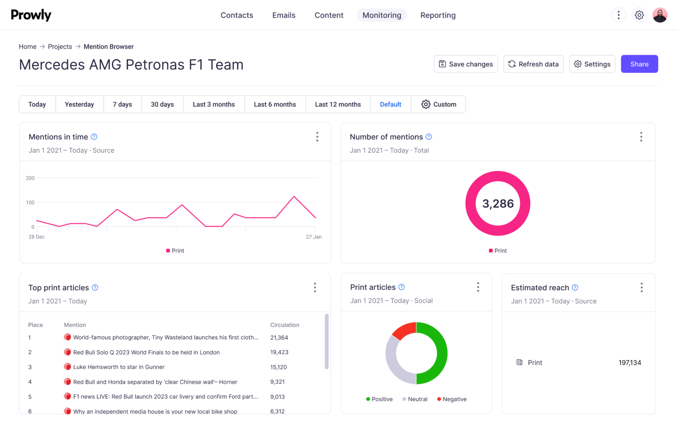The height and width of the screenshot is (442, 677).
Task: Toggle the Neutral legend in the Print articles chart
Action: (414, 399)
